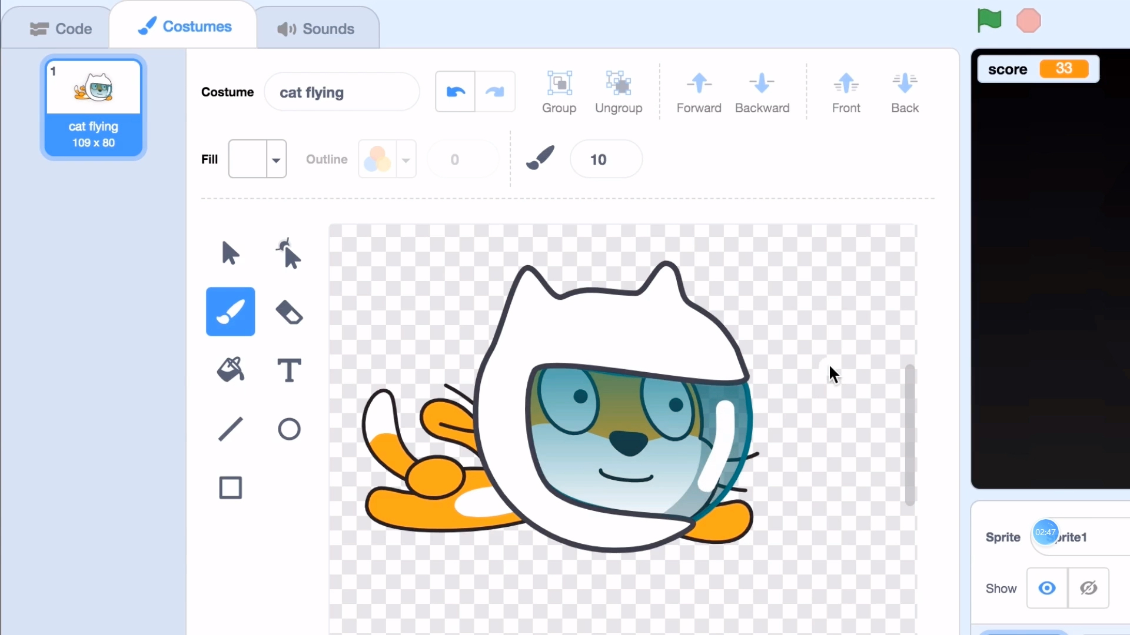Select the Rectangle tool
The width and height of the screenshot is (1130, 635).
click(230, 487)
